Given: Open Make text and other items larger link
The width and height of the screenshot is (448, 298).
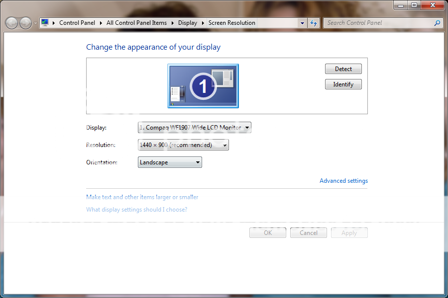Looking at the screenshot, I should point(142,197).
